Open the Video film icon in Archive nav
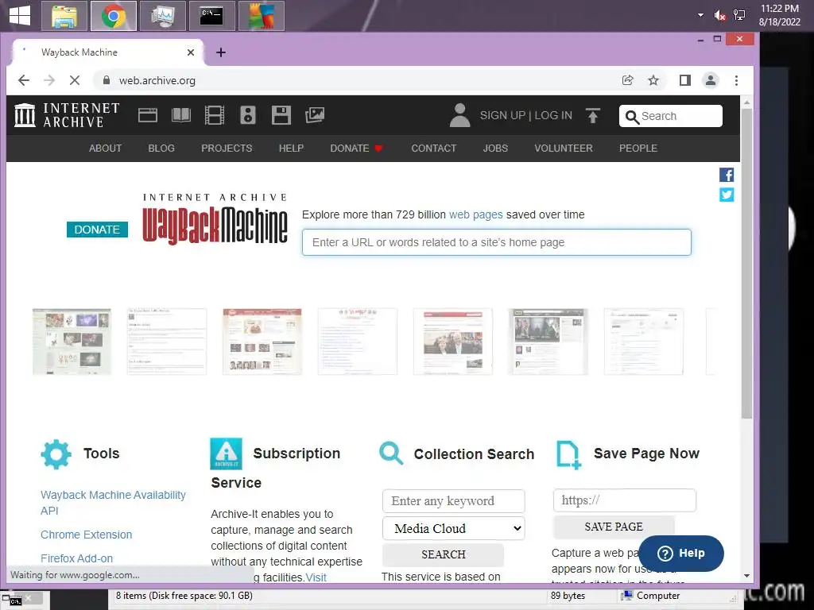Screen dimensions: 814x610 215,115
